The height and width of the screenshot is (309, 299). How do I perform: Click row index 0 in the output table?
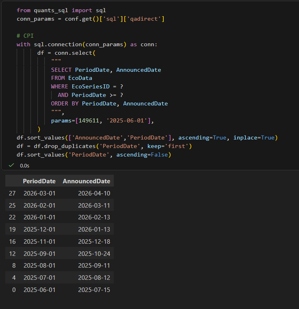click(14, 290)
